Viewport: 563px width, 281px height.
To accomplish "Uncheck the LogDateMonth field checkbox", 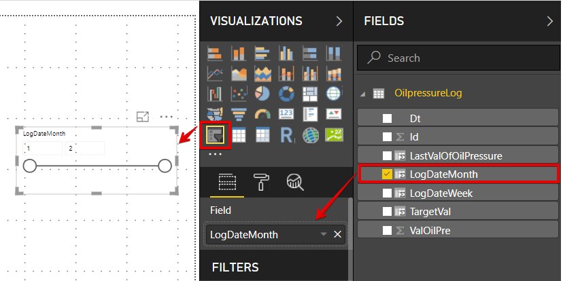I will tap(387, 174).
